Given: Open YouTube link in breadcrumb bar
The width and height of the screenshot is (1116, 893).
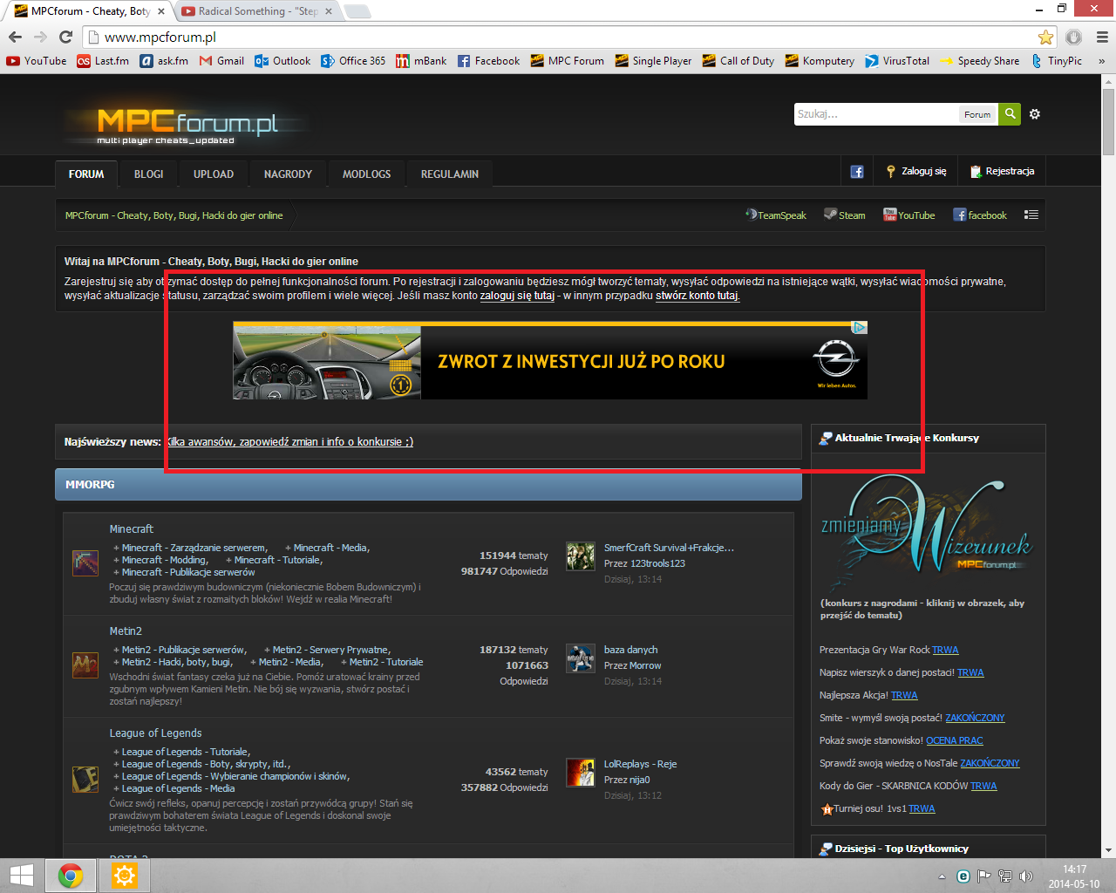Looking at the screenshot, I should [908, 215].
